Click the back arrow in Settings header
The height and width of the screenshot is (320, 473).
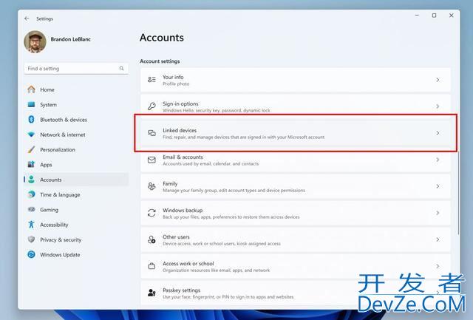(27, 18)
